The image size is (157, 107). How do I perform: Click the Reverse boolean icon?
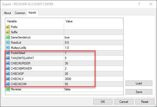pyautogui.click(x=8, y=89)
